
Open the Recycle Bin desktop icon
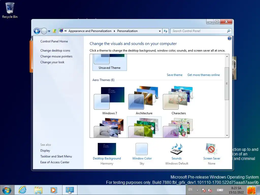point(10,10)
